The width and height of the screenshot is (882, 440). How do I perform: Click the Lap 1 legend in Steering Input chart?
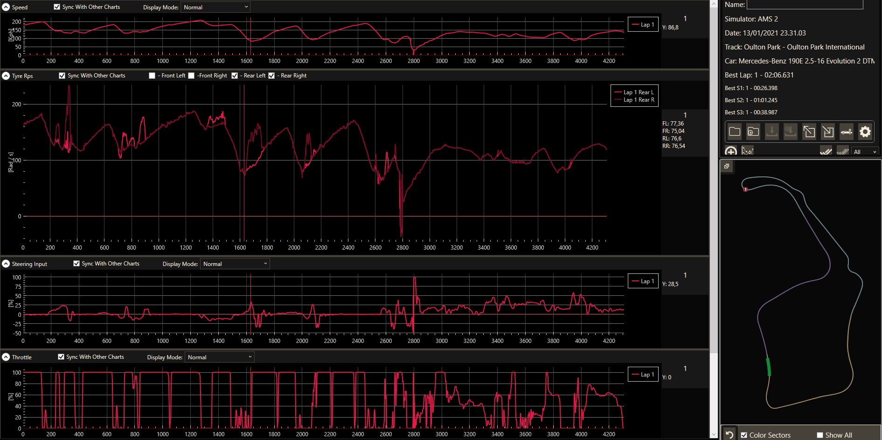coord(643,281)
